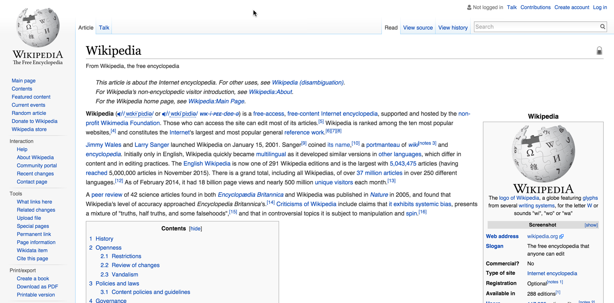Image resolution: width=614 pixels, height=303 pixels.
Task: Open Related changes tool
Action: point(36,210)
